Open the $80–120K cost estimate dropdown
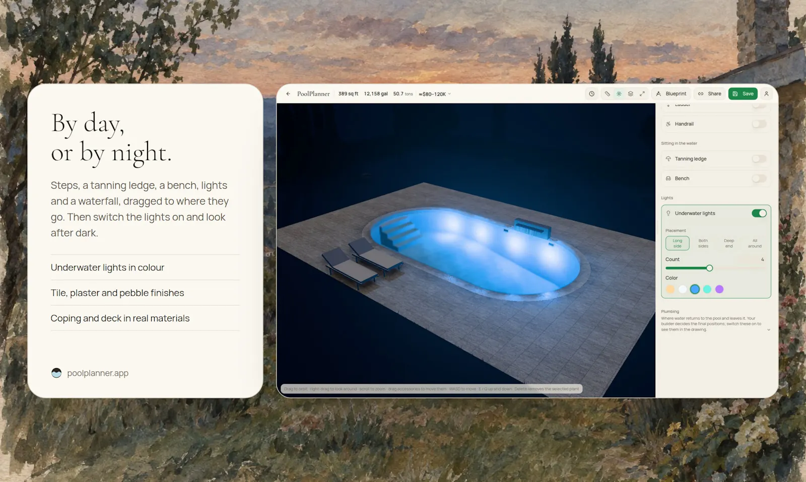Viewport: 806px width, 482px height. [x=435, y=94]
